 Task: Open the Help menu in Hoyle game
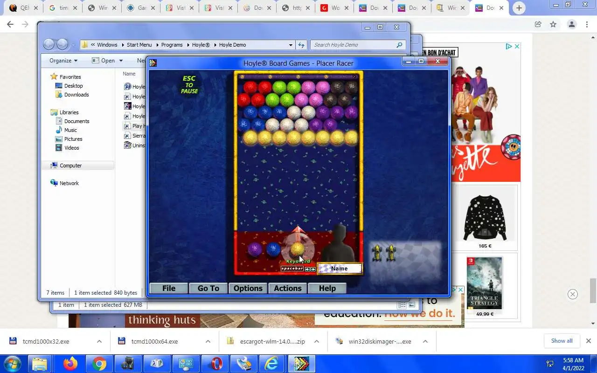click(327, 288)
